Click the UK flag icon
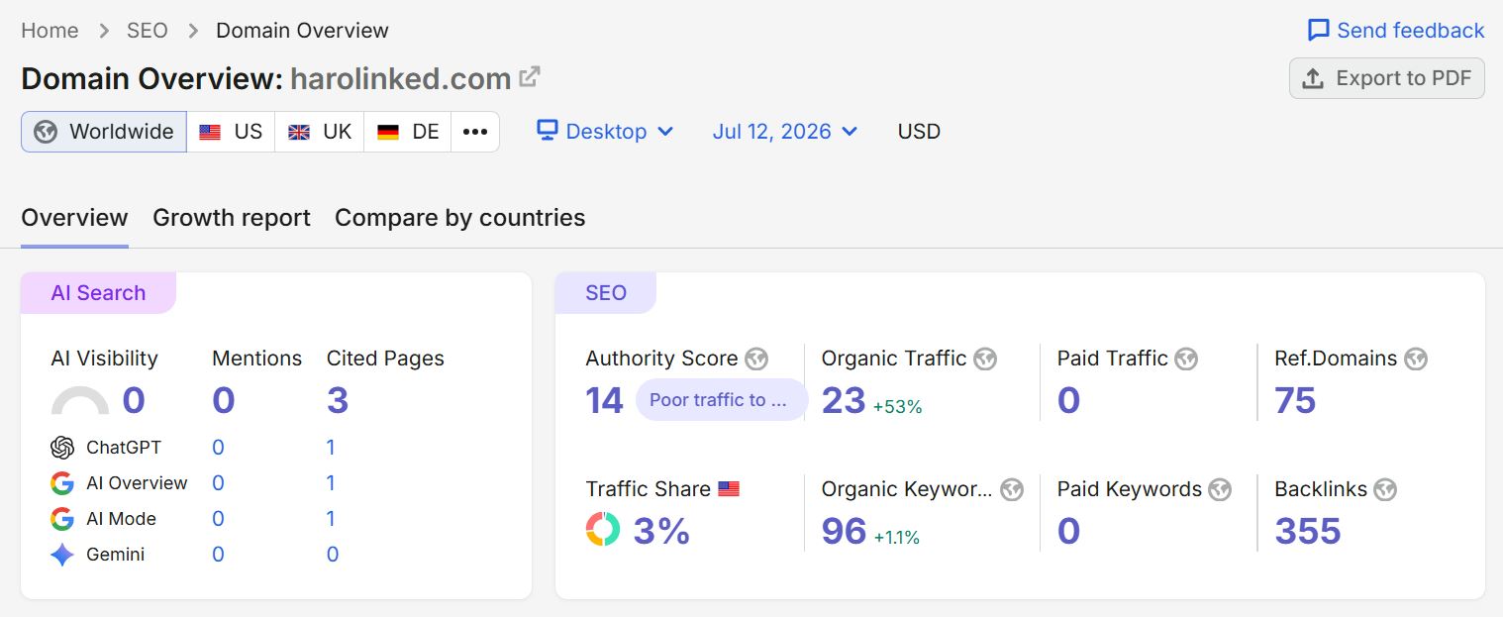This screenshot has height=617, width=1503. coord(299,132)
